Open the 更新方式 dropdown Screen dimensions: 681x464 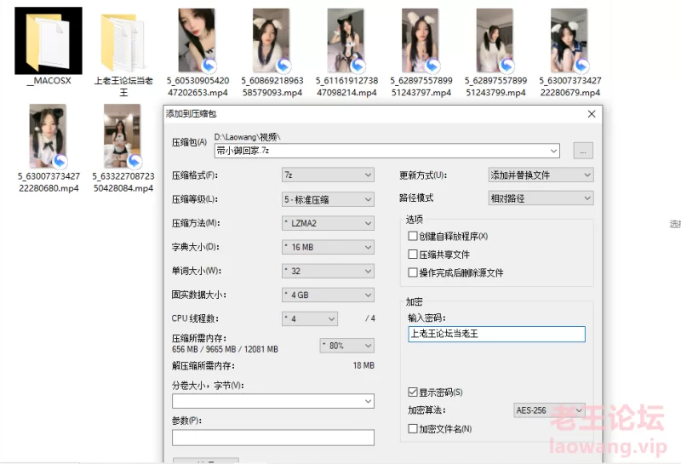pyautogui.click(x=540, y=175)
